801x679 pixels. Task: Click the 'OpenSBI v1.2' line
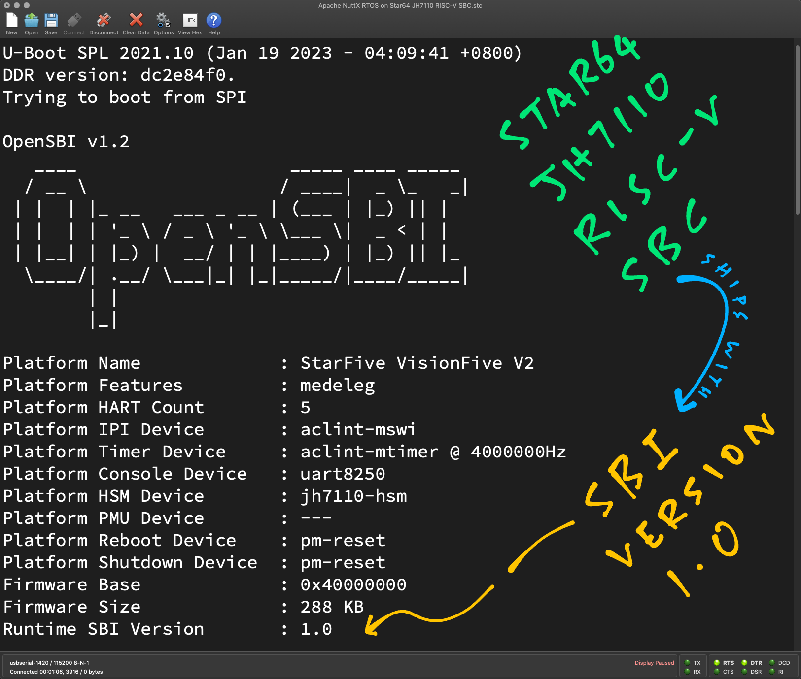(x=66, y=142)
